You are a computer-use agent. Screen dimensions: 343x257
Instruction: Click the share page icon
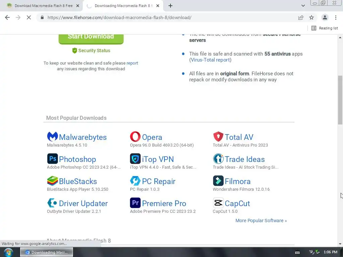tap(301, 17)
